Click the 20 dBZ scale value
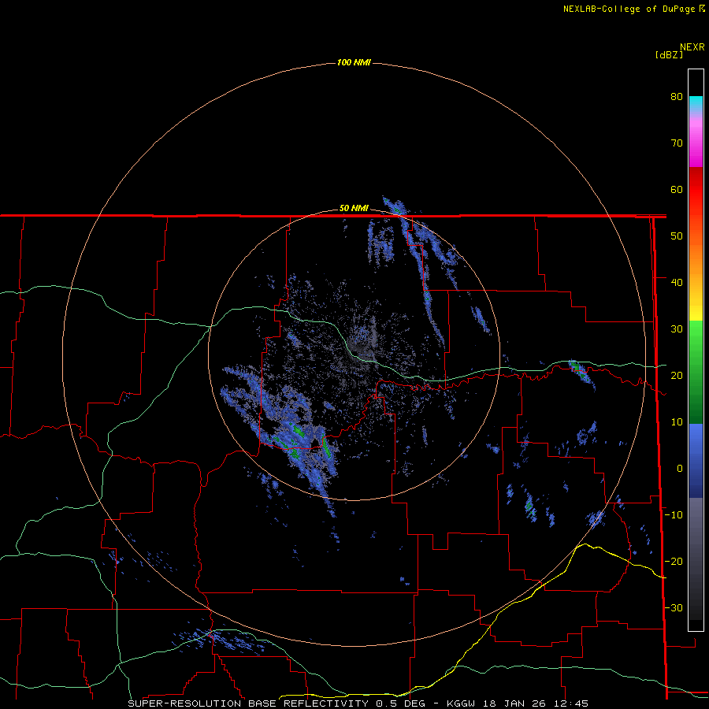709x709 pixels. tap(677, 376)
